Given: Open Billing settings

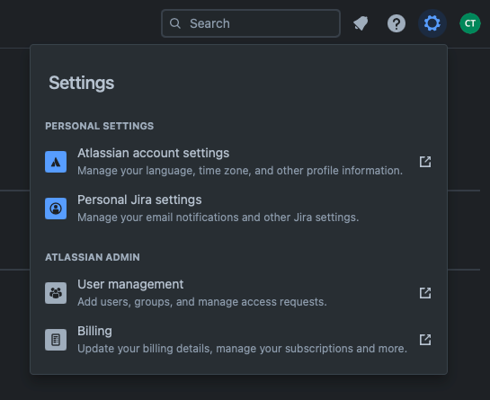Looking at the screenshot, I should (238, 340).
